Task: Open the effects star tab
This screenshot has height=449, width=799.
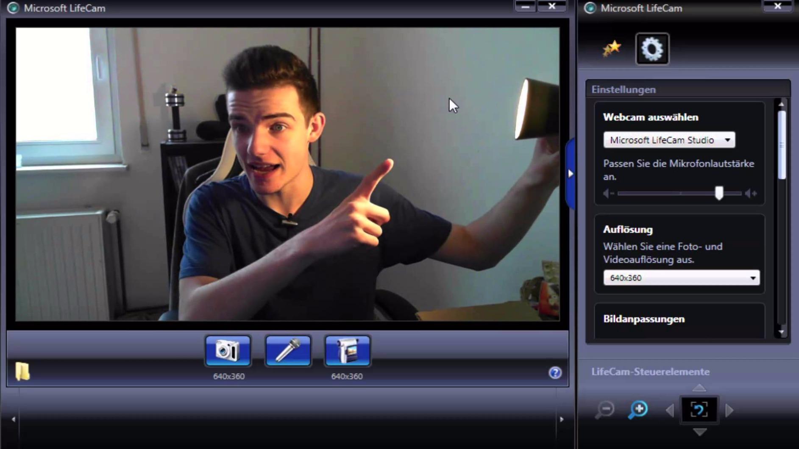Action: click(x=612, y=49)
